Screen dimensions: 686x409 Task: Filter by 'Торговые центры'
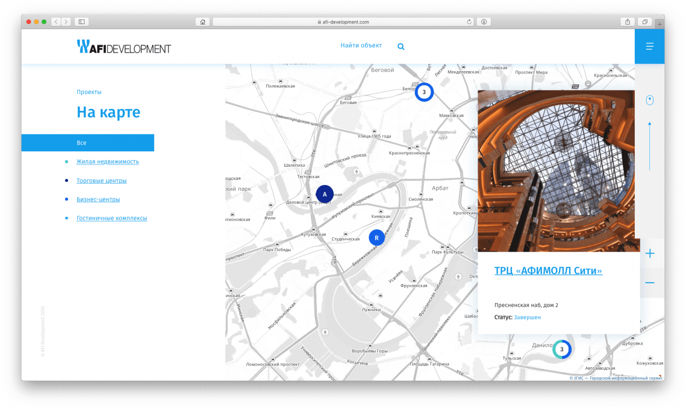[101, 180]
